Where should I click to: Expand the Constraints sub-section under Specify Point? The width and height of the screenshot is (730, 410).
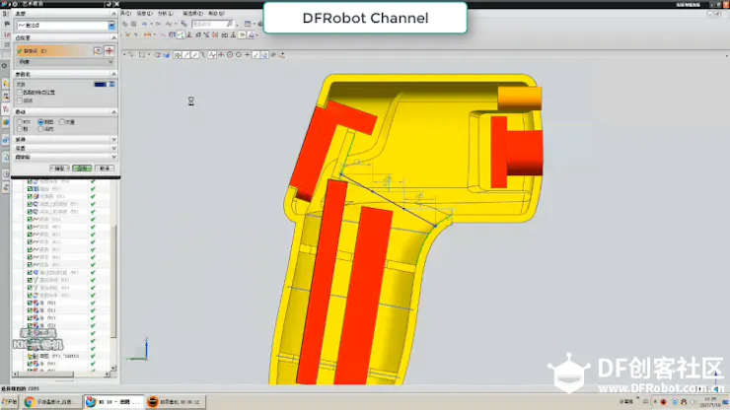tap(110, 62)
